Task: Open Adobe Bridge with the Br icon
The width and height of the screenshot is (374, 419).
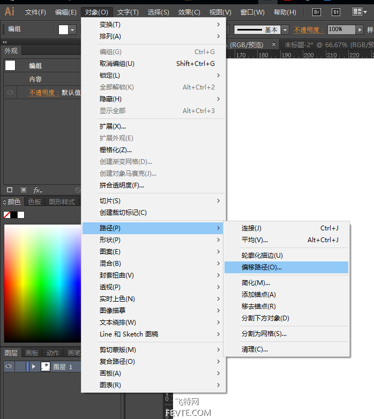Action: (x=317, y=12)
